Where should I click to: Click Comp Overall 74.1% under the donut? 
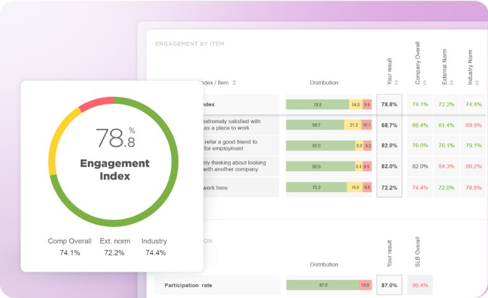coord(70,247)
